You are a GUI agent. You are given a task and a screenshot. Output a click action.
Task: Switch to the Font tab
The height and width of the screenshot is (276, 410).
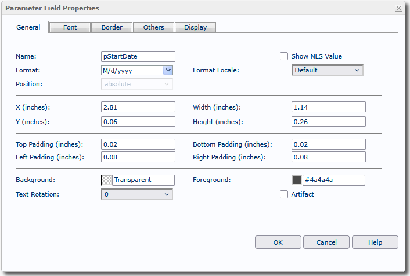tap(70, 27)
